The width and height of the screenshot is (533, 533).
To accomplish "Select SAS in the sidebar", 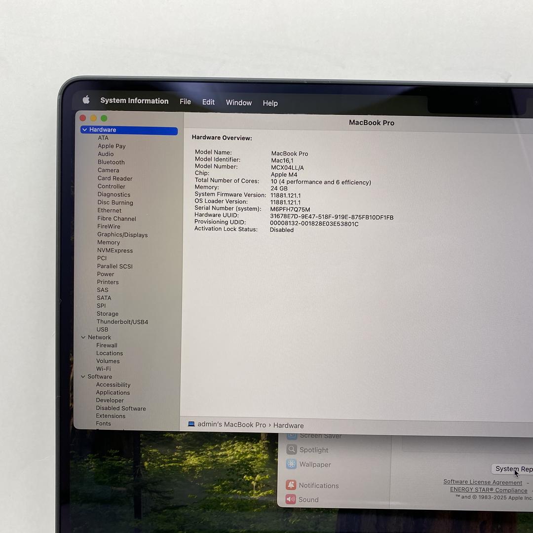I will pos(102,290).
